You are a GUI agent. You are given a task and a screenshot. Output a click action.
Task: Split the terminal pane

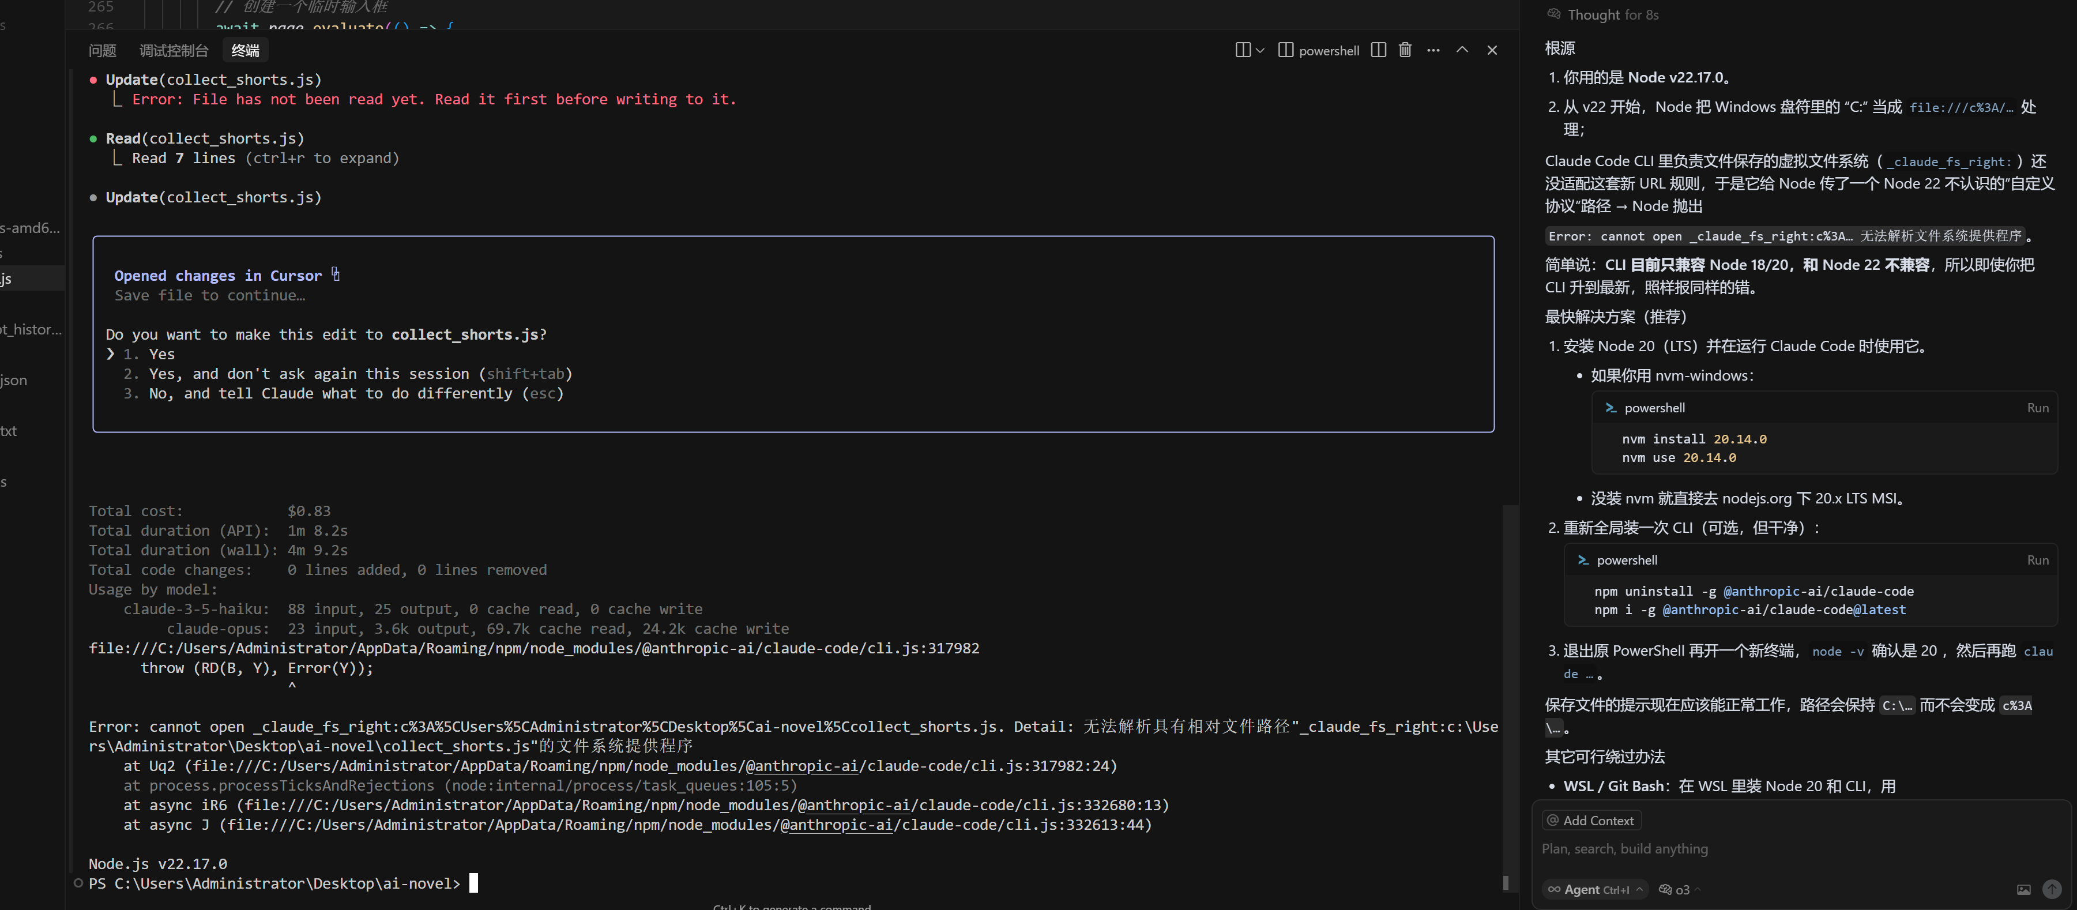point(1379,50)
